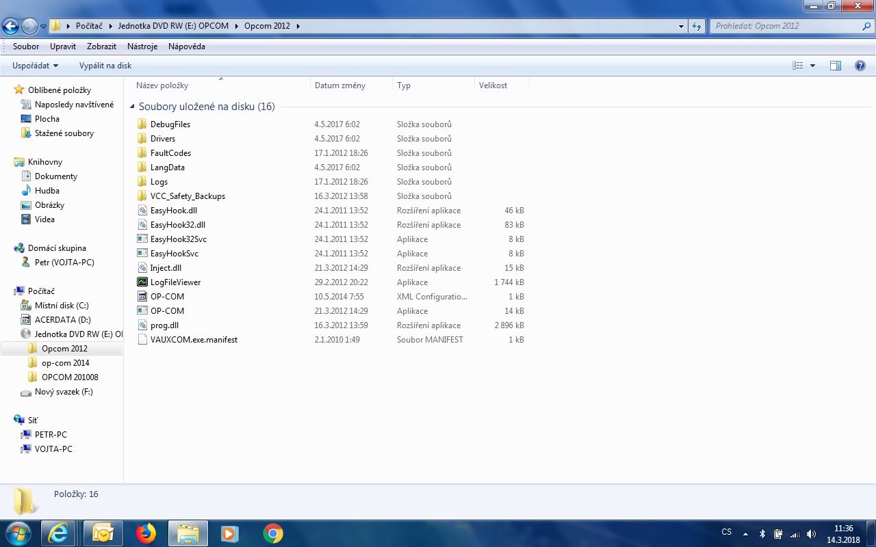The width and height of the screenshot is (876, 547).
Task: Click the help question mark icon
Action: [860, 66]
